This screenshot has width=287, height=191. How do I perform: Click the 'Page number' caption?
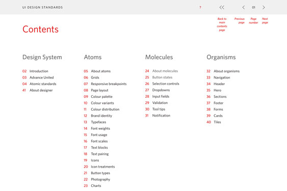tap(253, 21)
